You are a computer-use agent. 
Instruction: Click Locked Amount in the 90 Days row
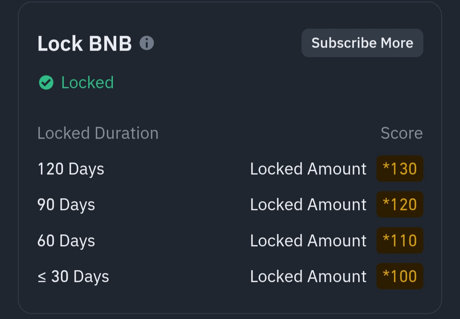click(308, 205)
